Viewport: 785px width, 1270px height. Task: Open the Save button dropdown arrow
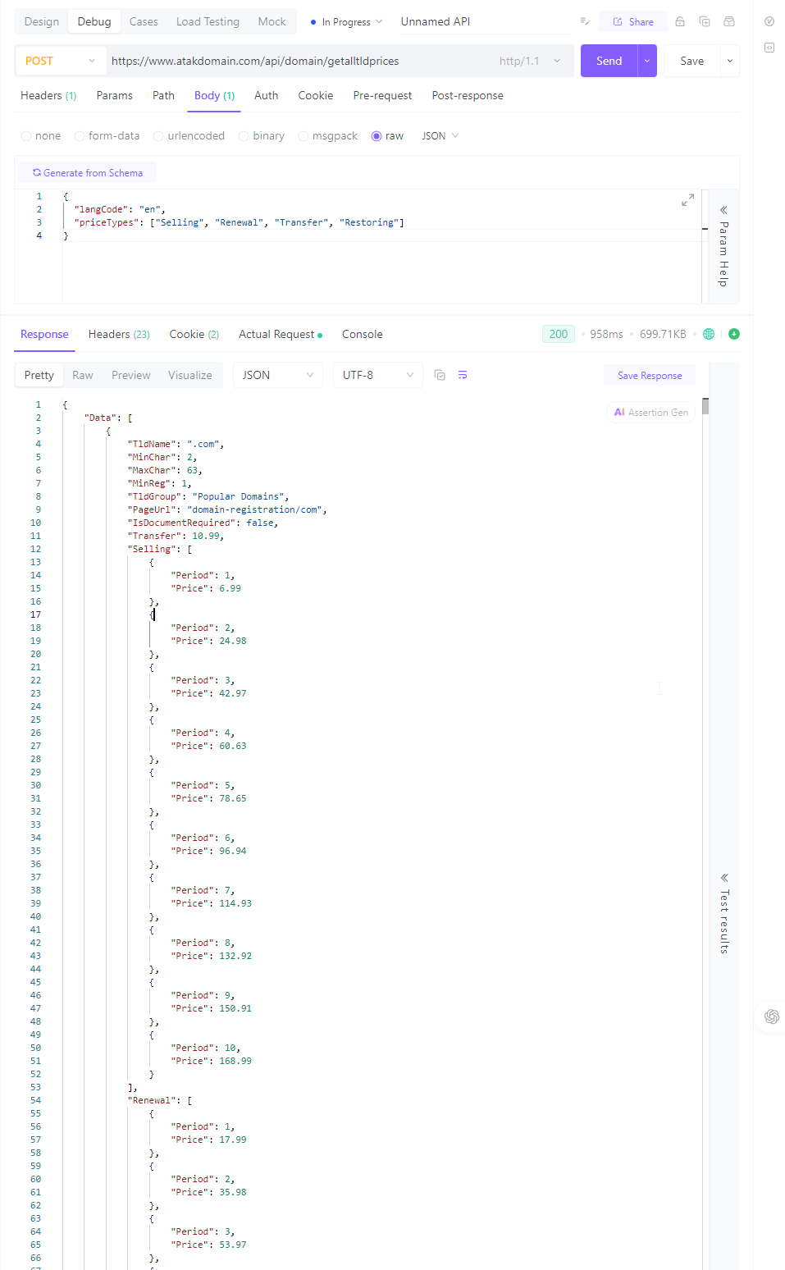coord(730,61)
